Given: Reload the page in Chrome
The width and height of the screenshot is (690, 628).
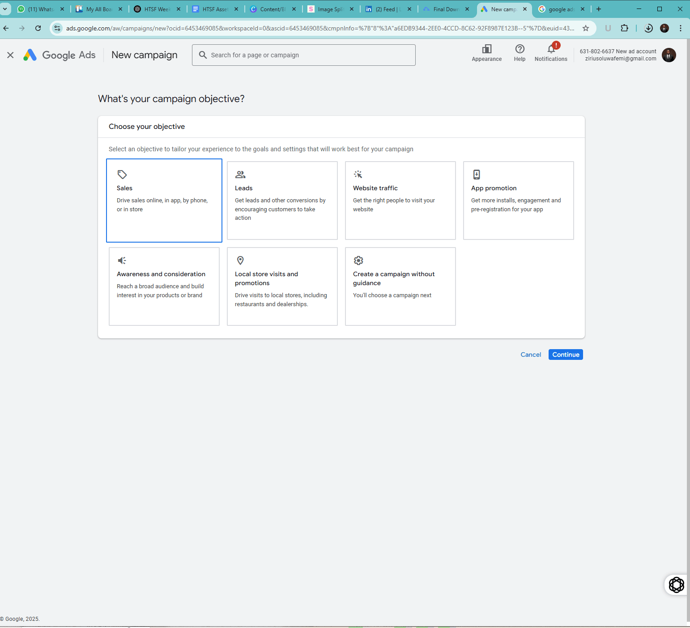Looking at the screenshot, I should pos(38,28).
